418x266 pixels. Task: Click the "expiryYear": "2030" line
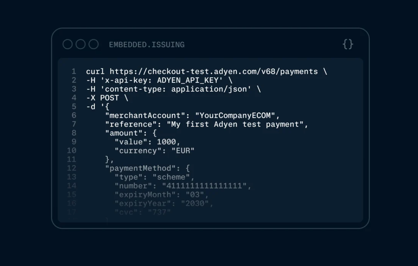pos(164,203)
